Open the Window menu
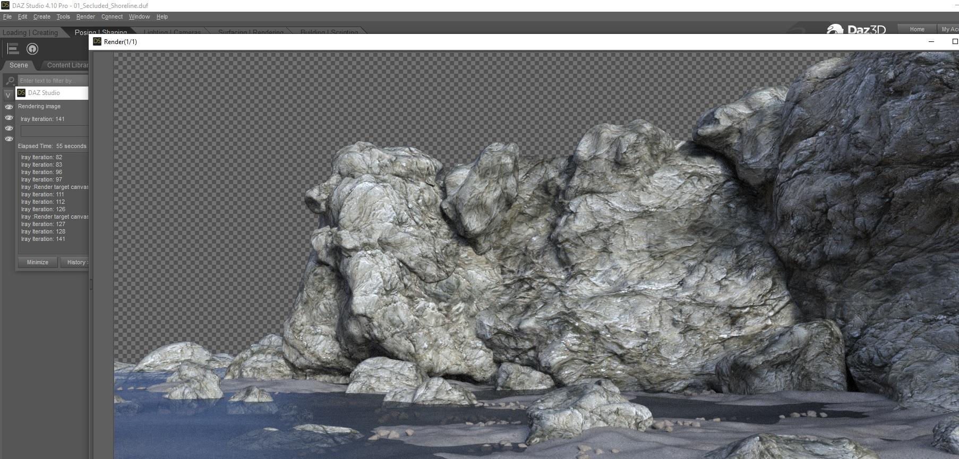This screenshot has height=459, width=959. (139, 16)
